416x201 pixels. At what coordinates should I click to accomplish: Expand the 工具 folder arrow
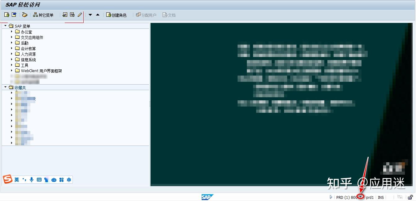pyautogui.click(x=12, y=65)
